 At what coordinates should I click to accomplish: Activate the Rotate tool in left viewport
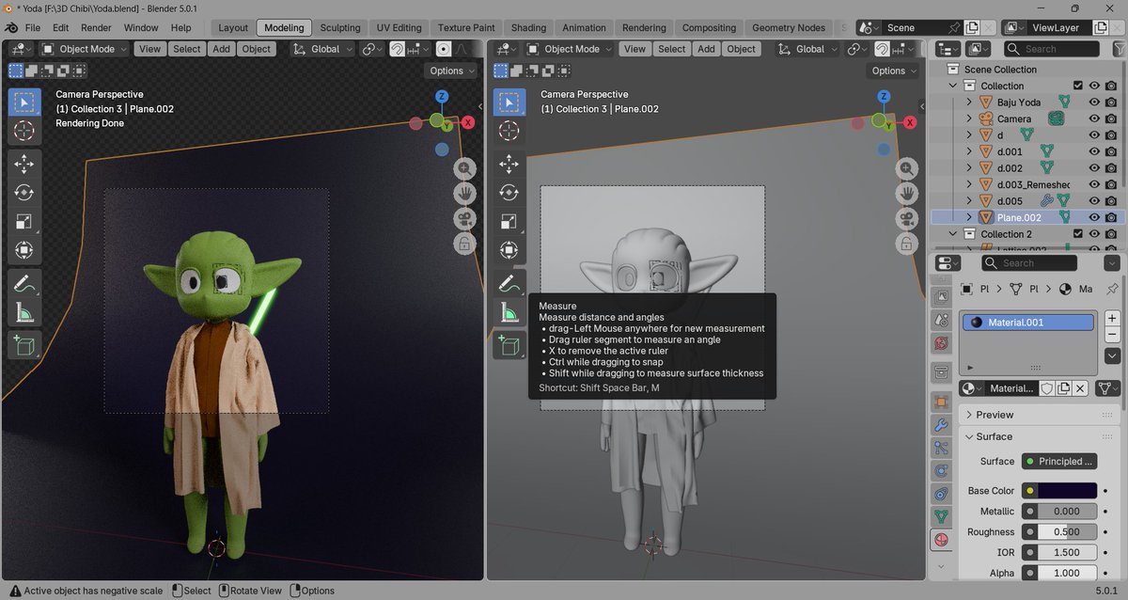point(24,193)
